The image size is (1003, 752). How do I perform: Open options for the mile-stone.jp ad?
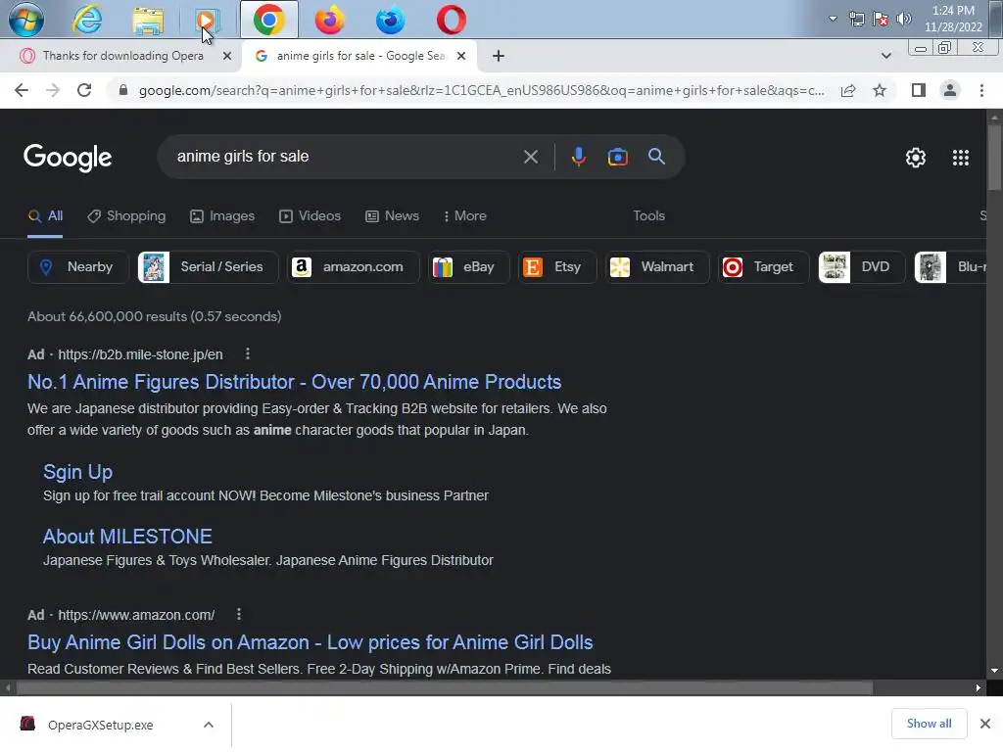248,353
